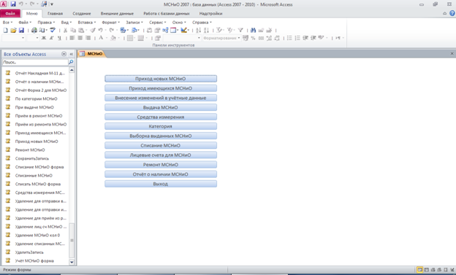Viewport: 456px width, 275px height.
Task: Click the Relationships diagram icon
Action: [165, 30]
